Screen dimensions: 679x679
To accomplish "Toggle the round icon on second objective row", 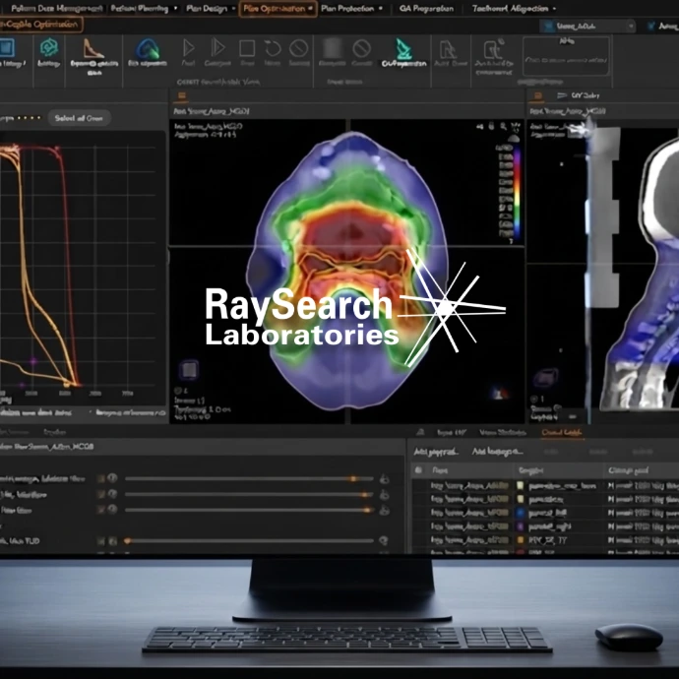I will 112,494.
